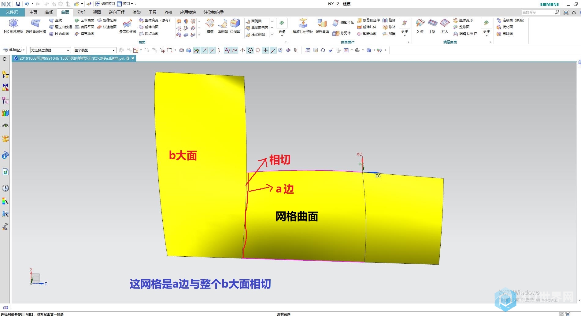The width and height of the screenshot is (581, 316).
Task: Open NX 创意塑型 tool
Action: click(x=13, y=26)
